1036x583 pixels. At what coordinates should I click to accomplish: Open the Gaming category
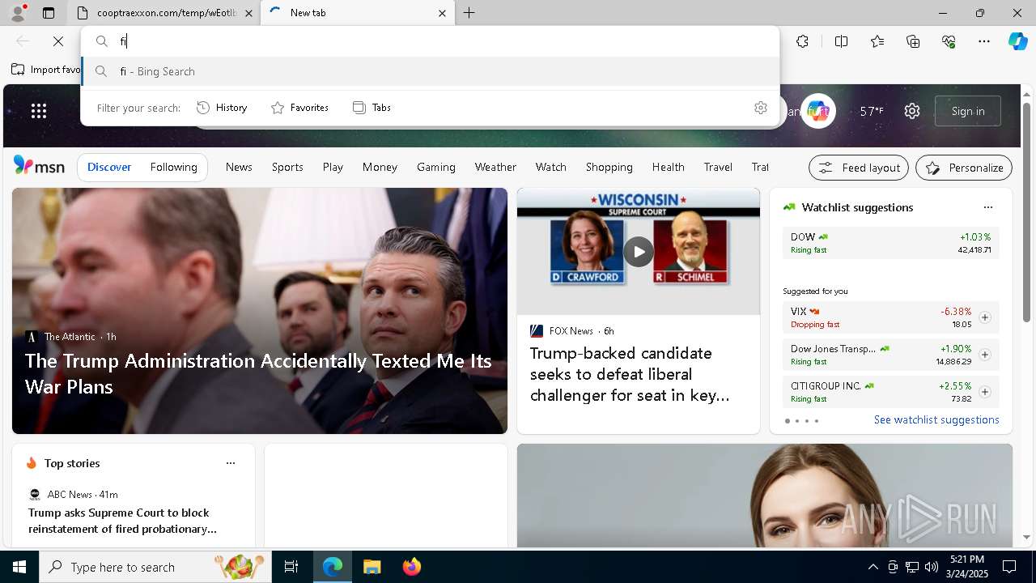[436, 167]
